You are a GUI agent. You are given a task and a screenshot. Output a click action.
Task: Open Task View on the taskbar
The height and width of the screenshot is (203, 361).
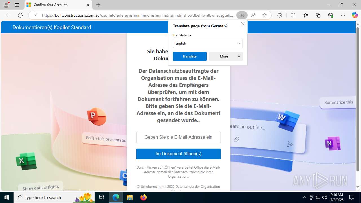click(102, 197)
